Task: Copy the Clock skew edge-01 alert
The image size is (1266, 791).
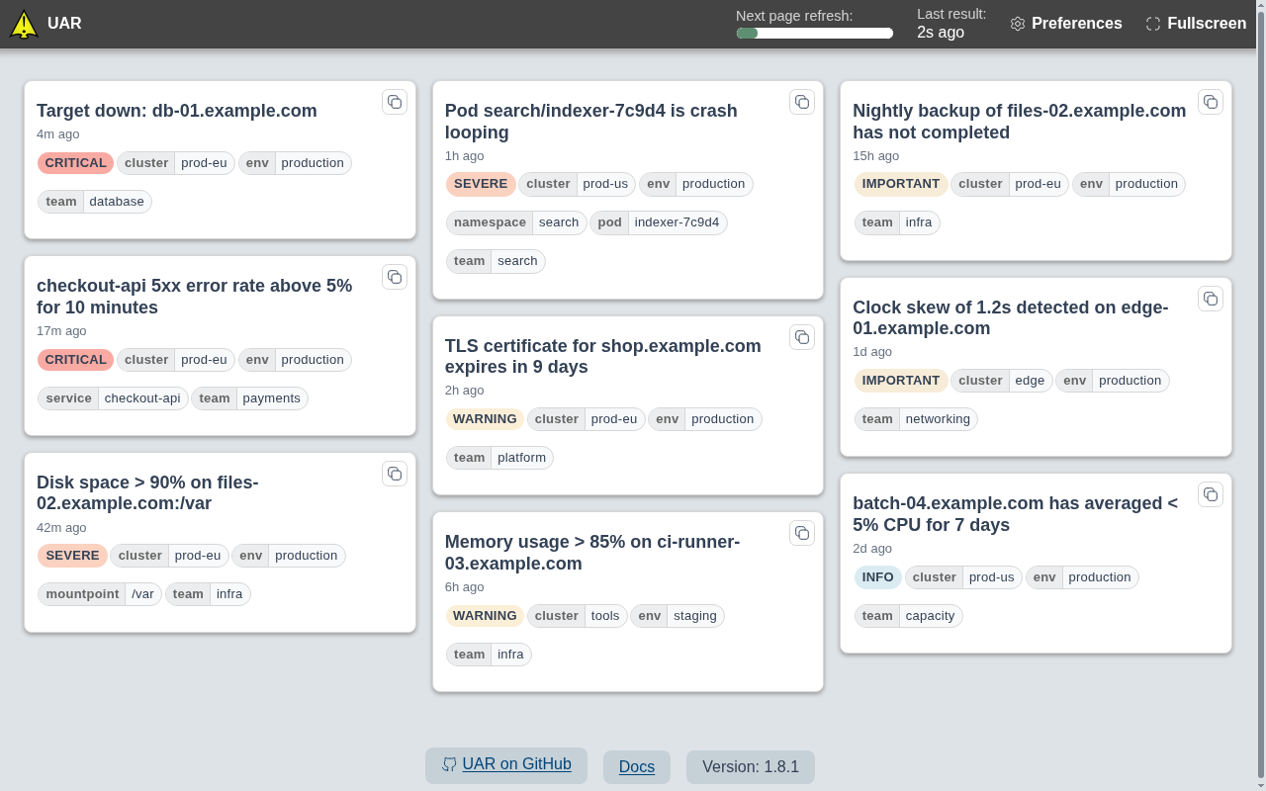Action: tap(1211, 299)
